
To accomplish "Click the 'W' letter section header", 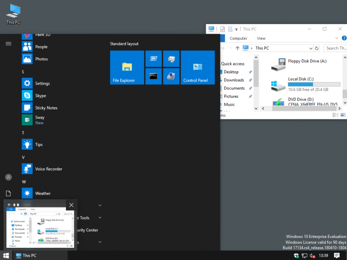I will tap(24, 182).
